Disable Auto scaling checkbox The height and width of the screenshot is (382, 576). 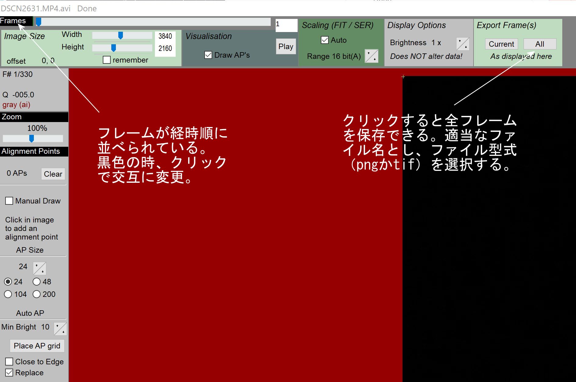click(325, 40)
